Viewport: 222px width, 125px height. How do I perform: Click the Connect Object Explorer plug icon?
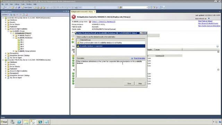point(11,15)
